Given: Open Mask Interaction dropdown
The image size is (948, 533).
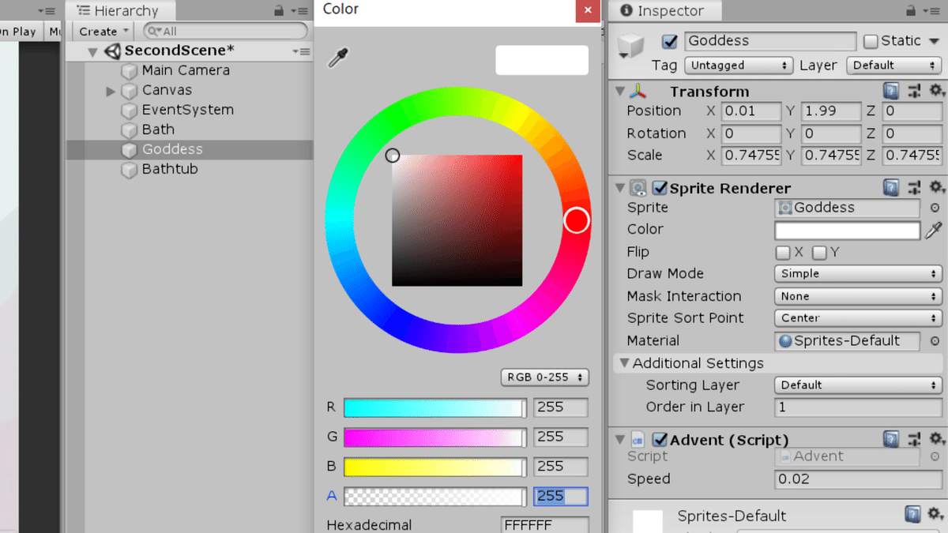Looking at the screenshot, I should coord(858,296).
